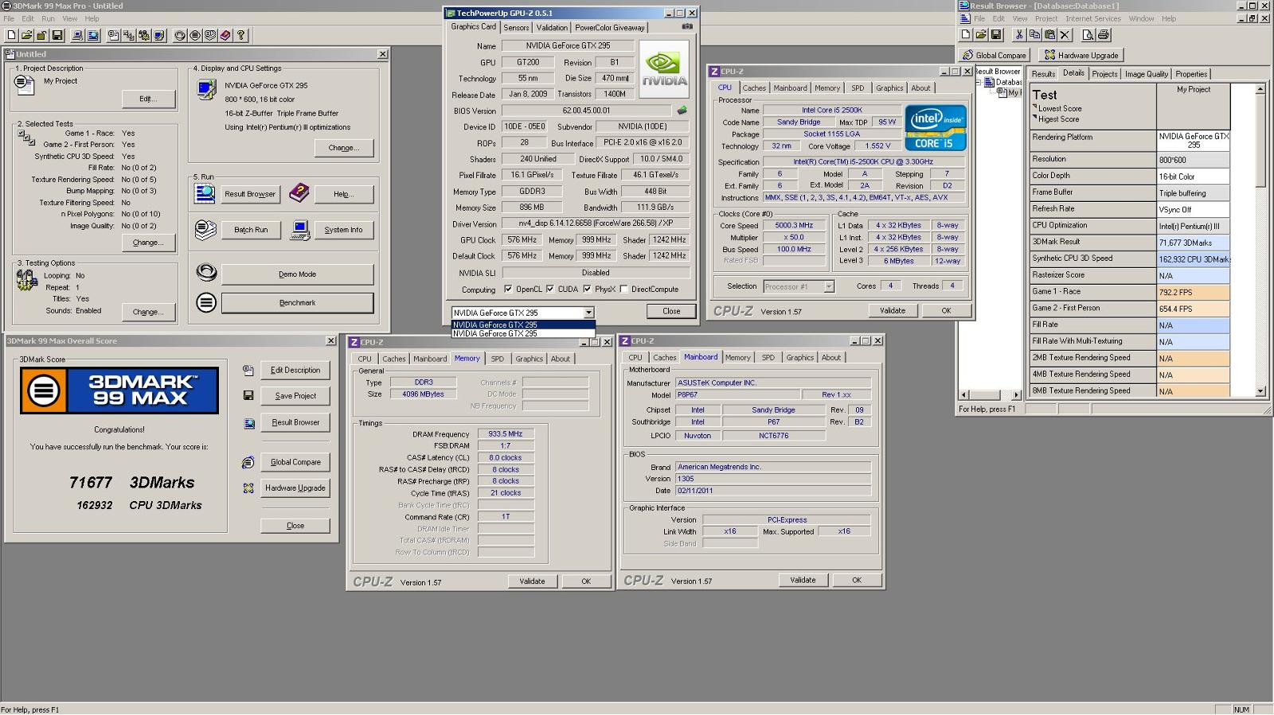Viewport: 1274px width, 715px height.
Task: Click the Batch Run button
Action: pos(251,230)
